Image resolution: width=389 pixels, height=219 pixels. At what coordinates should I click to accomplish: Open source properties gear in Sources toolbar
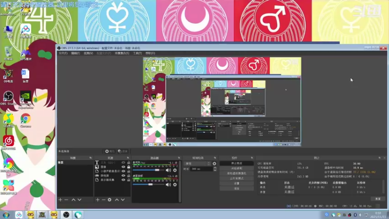(109, 200)
